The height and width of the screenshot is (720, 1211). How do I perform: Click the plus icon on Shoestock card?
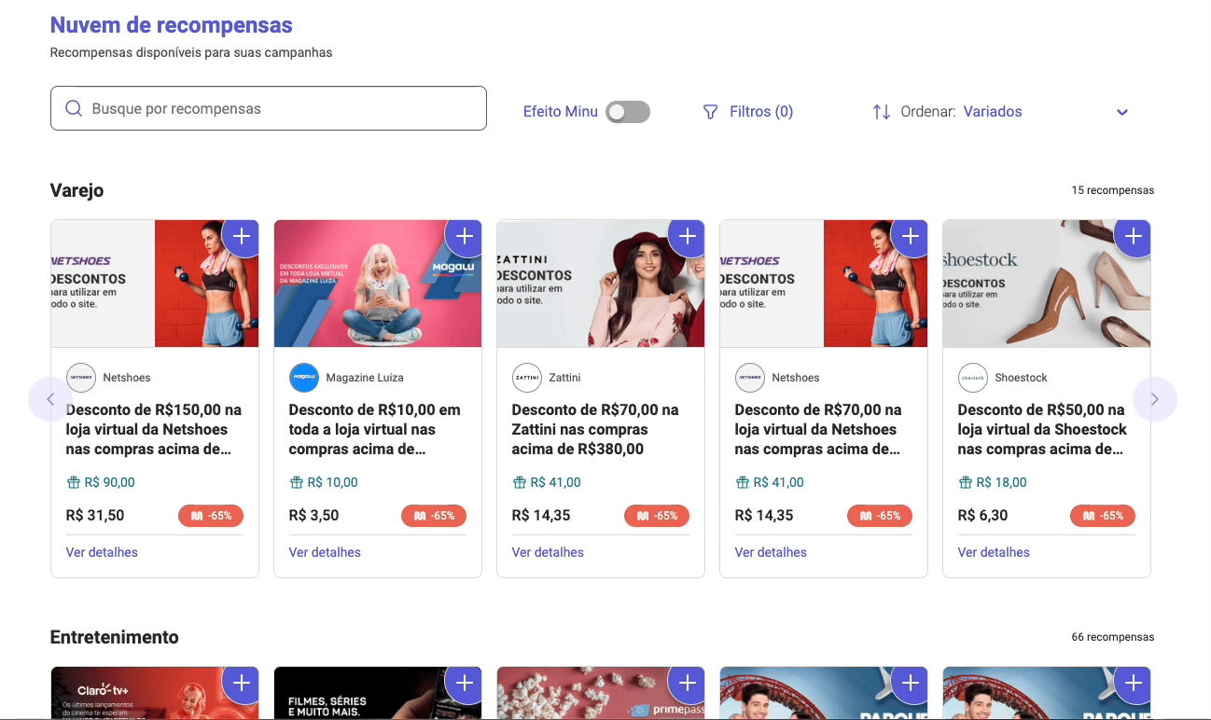pyautogui.click(x=1133, y=237)
